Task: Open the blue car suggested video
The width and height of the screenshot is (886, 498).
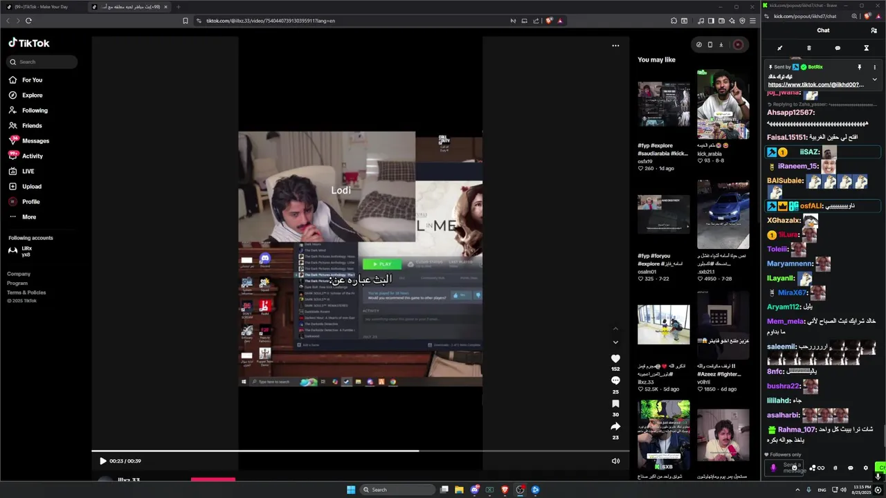Action: pos(723,214)
